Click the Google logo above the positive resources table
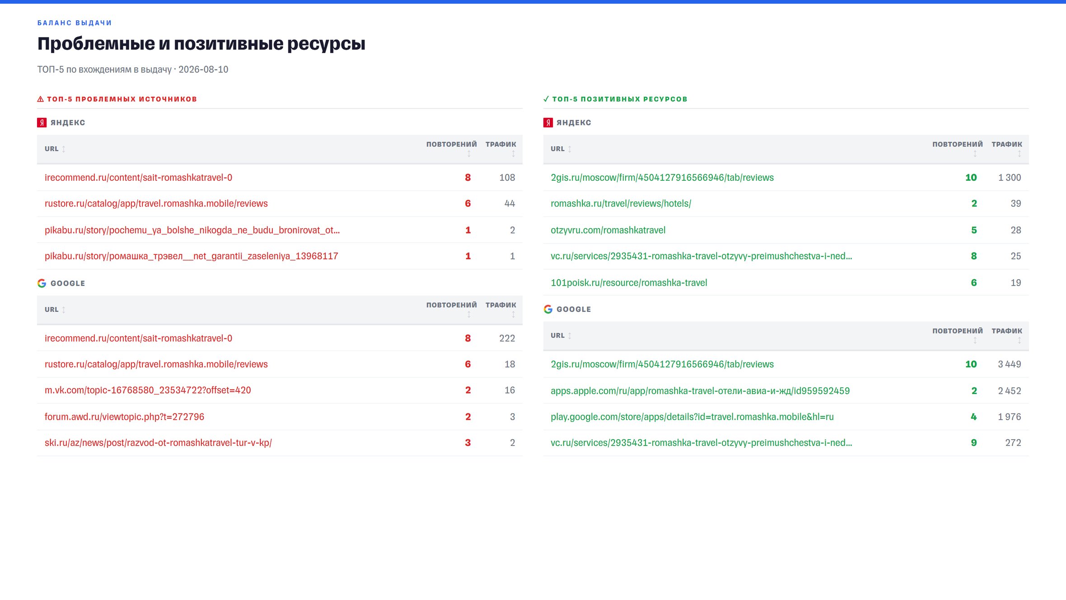 548,309
